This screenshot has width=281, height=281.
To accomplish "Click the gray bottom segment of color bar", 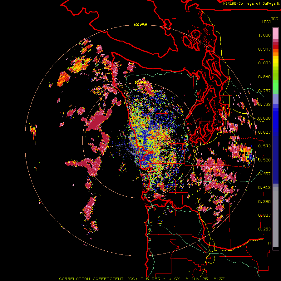I will pos(276,217).
